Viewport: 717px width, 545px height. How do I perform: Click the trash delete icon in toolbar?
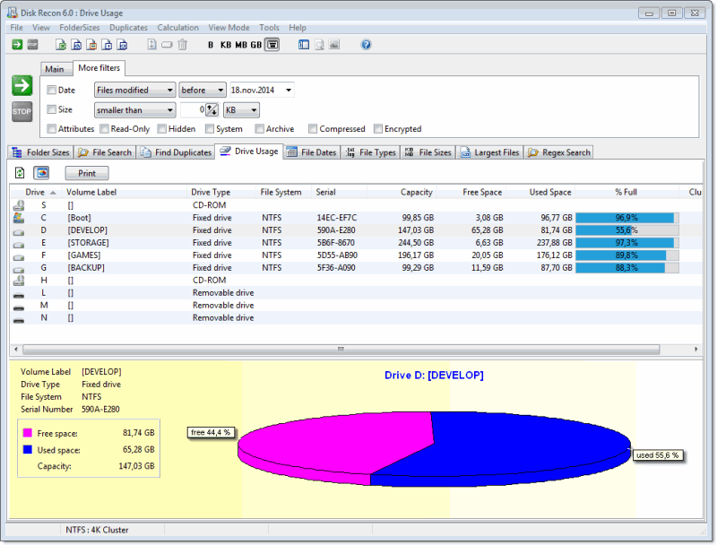[x=183, y=44]
